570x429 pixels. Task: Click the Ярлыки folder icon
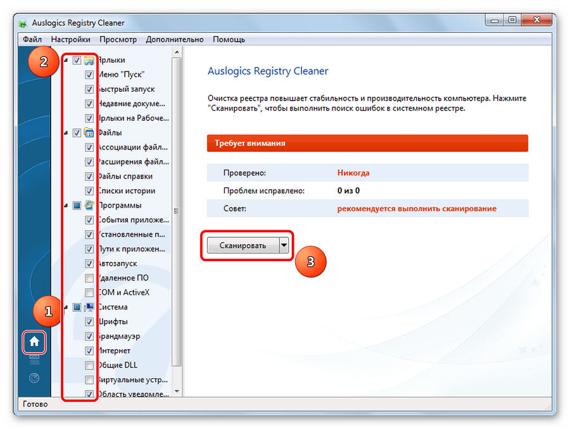click(x=89, y=60)
